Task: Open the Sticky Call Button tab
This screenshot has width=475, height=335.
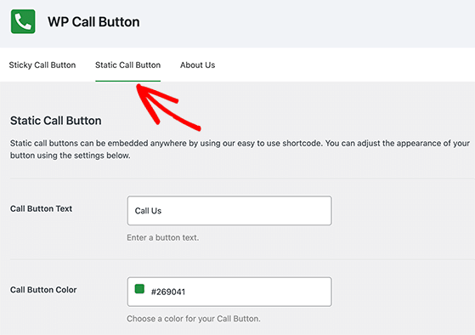Action: tap(42, 65)
